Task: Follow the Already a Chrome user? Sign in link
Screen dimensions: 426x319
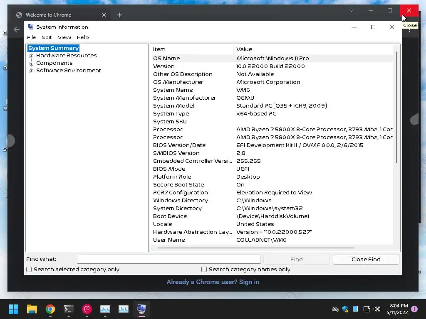Action: point(213,282)
